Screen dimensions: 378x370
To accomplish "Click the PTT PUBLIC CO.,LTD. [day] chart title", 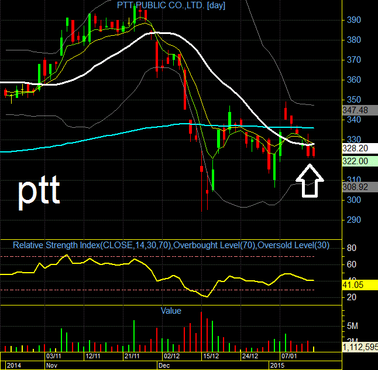I will click(171, 5).
